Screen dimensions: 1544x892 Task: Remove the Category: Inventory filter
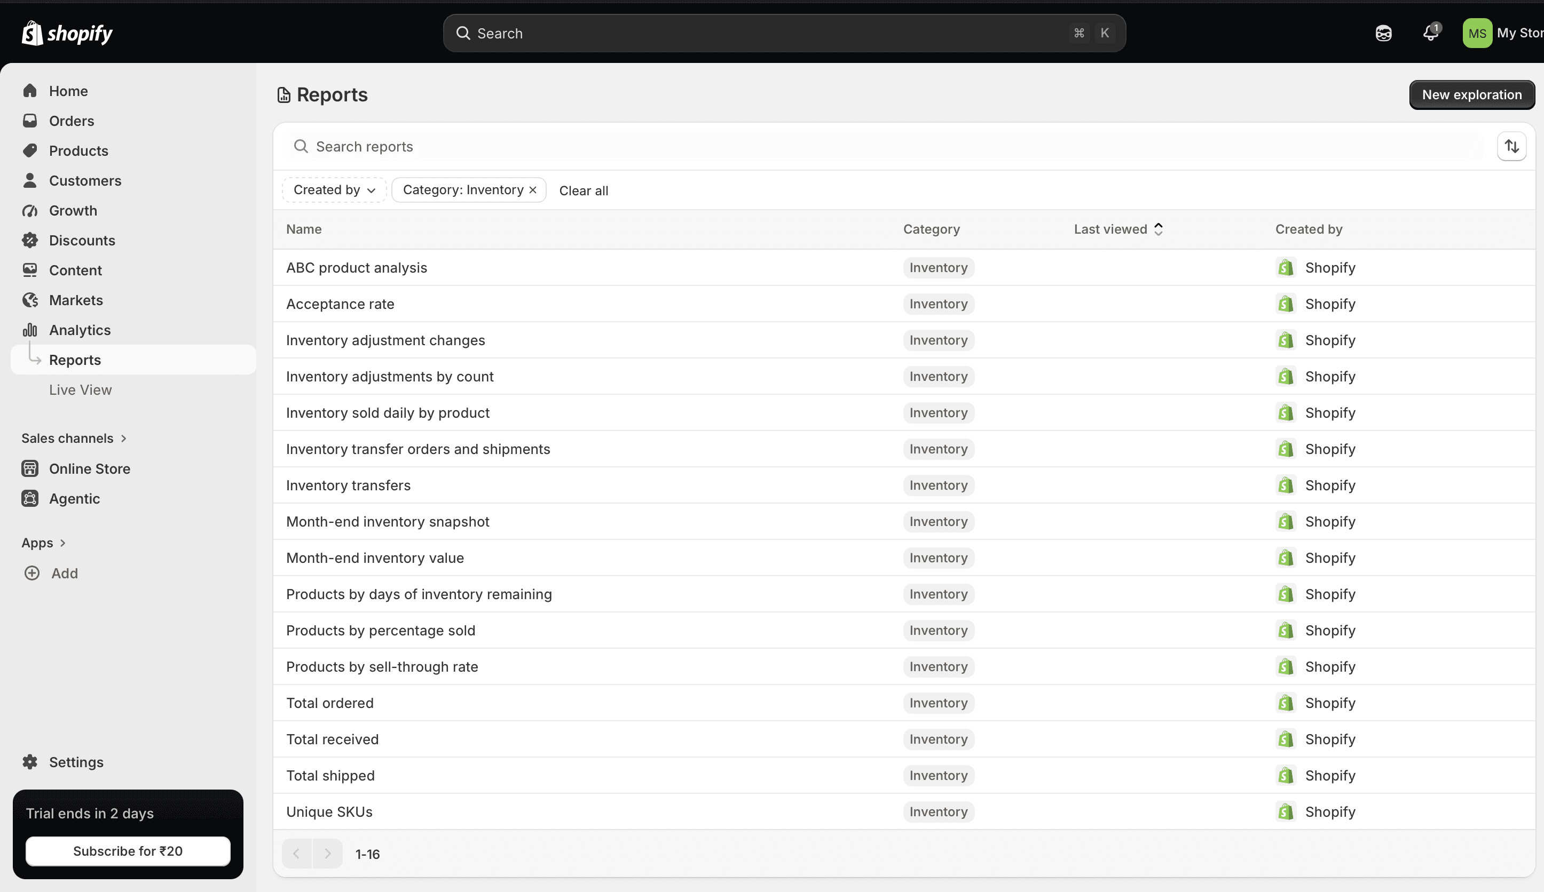click(533, 190)
